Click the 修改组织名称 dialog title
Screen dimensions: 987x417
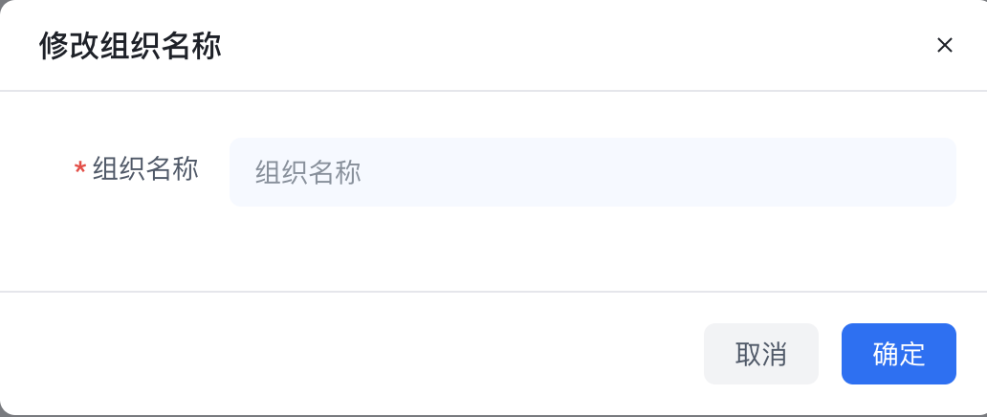(130, 46)
